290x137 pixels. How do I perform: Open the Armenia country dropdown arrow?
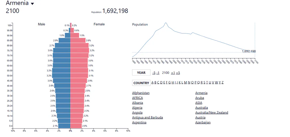pyautogui.click(x=32, y=4)
